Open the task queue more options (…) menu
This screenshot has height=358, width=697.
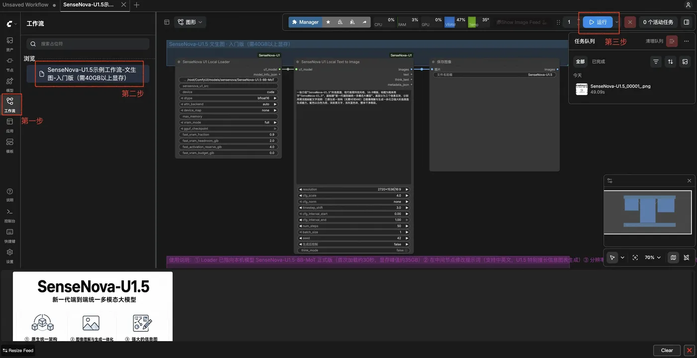tap(687, 41)
